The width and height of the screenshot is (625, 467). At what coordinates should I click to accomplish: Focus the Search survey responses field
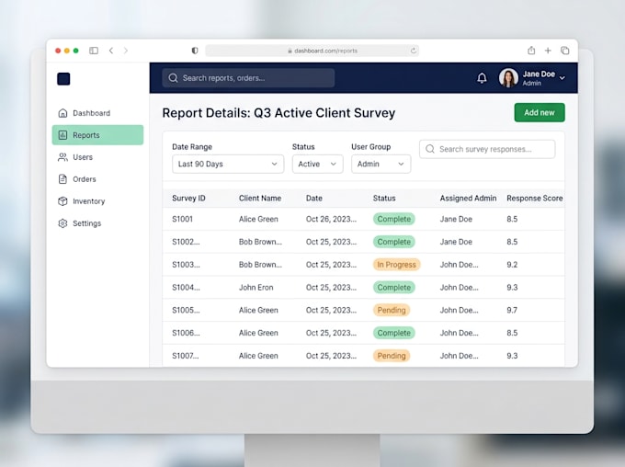click(487, 149)
